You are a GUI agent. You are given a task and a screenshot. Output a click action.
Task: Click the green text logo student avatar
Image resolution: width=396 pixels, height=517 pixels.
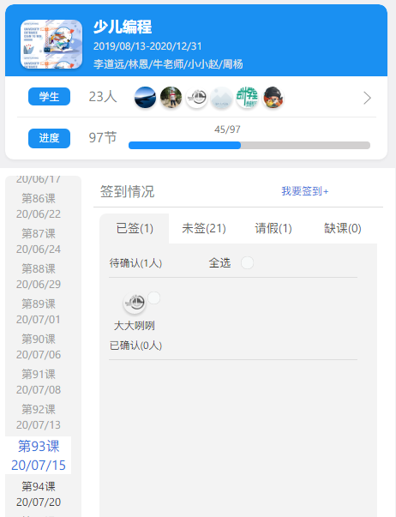click(x=248, y=98)
